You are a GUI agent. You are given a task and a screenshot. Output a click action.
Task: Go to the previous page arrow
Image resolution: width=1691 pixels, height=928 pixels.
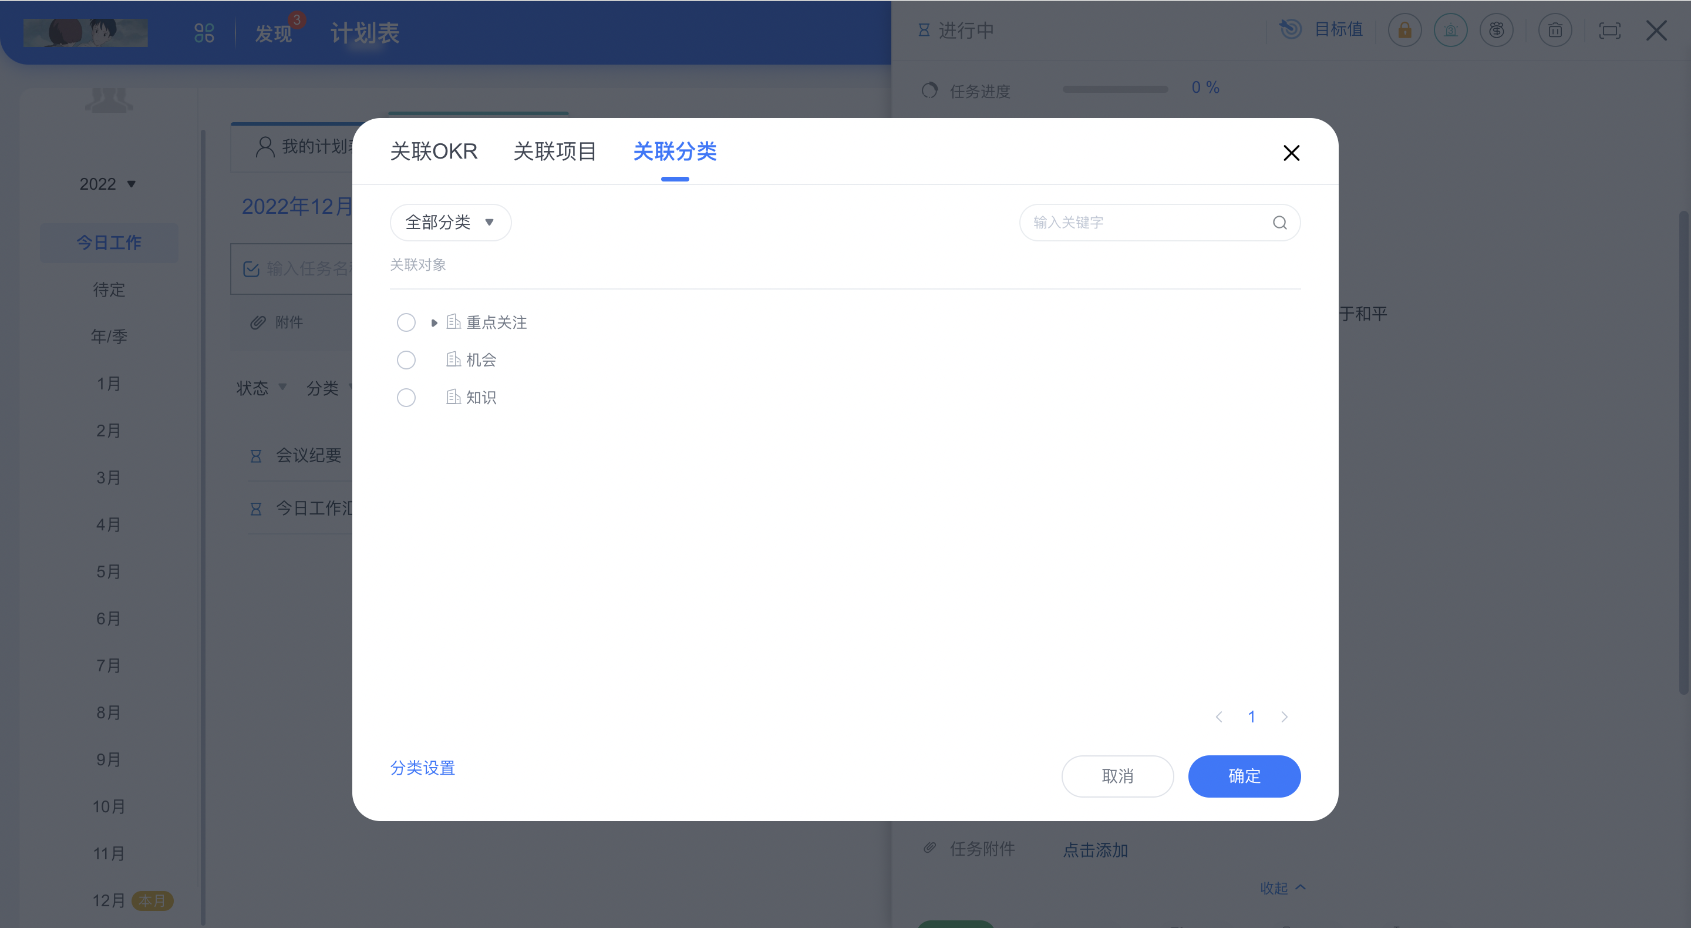tap(1219, 717)
